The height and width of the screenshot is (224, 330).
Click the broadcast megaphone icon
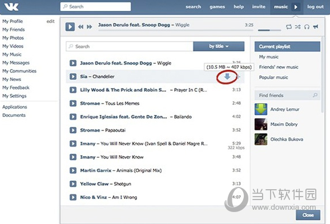click(x=316, y=26)
